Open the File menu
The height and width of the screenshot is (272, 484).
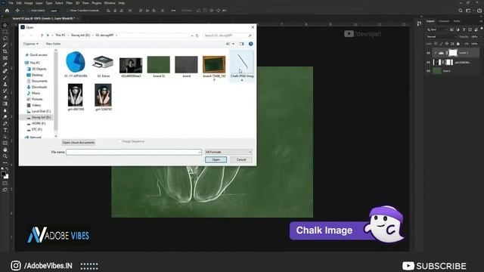(11, 3)
